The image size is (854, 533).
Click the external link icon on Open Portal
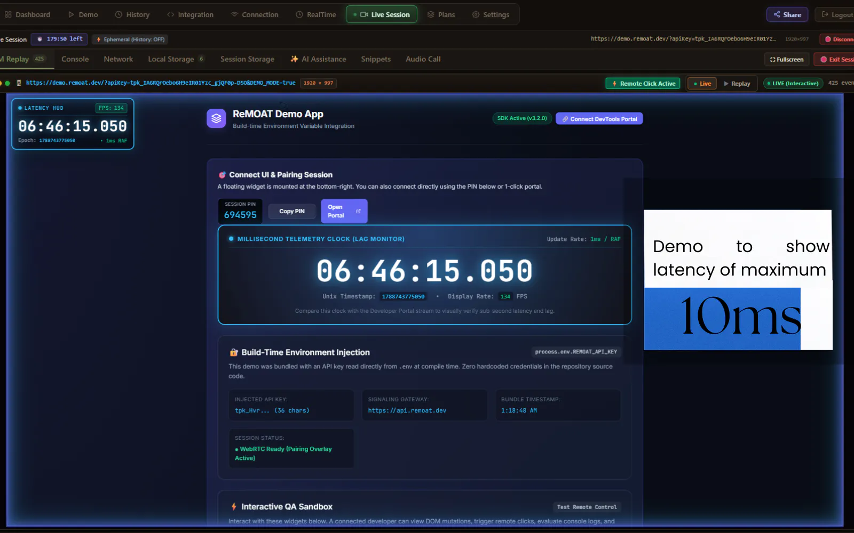[x=358, y=211]
